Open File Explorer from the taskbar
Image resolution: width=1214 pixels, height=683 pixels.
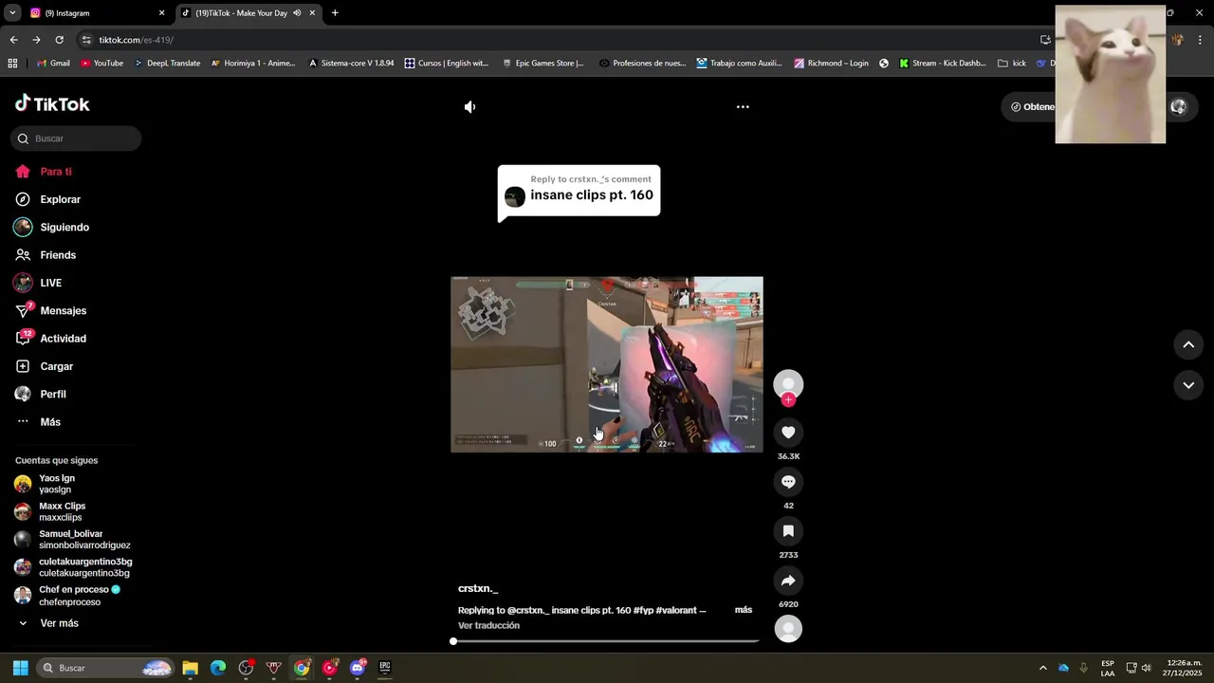190,668
